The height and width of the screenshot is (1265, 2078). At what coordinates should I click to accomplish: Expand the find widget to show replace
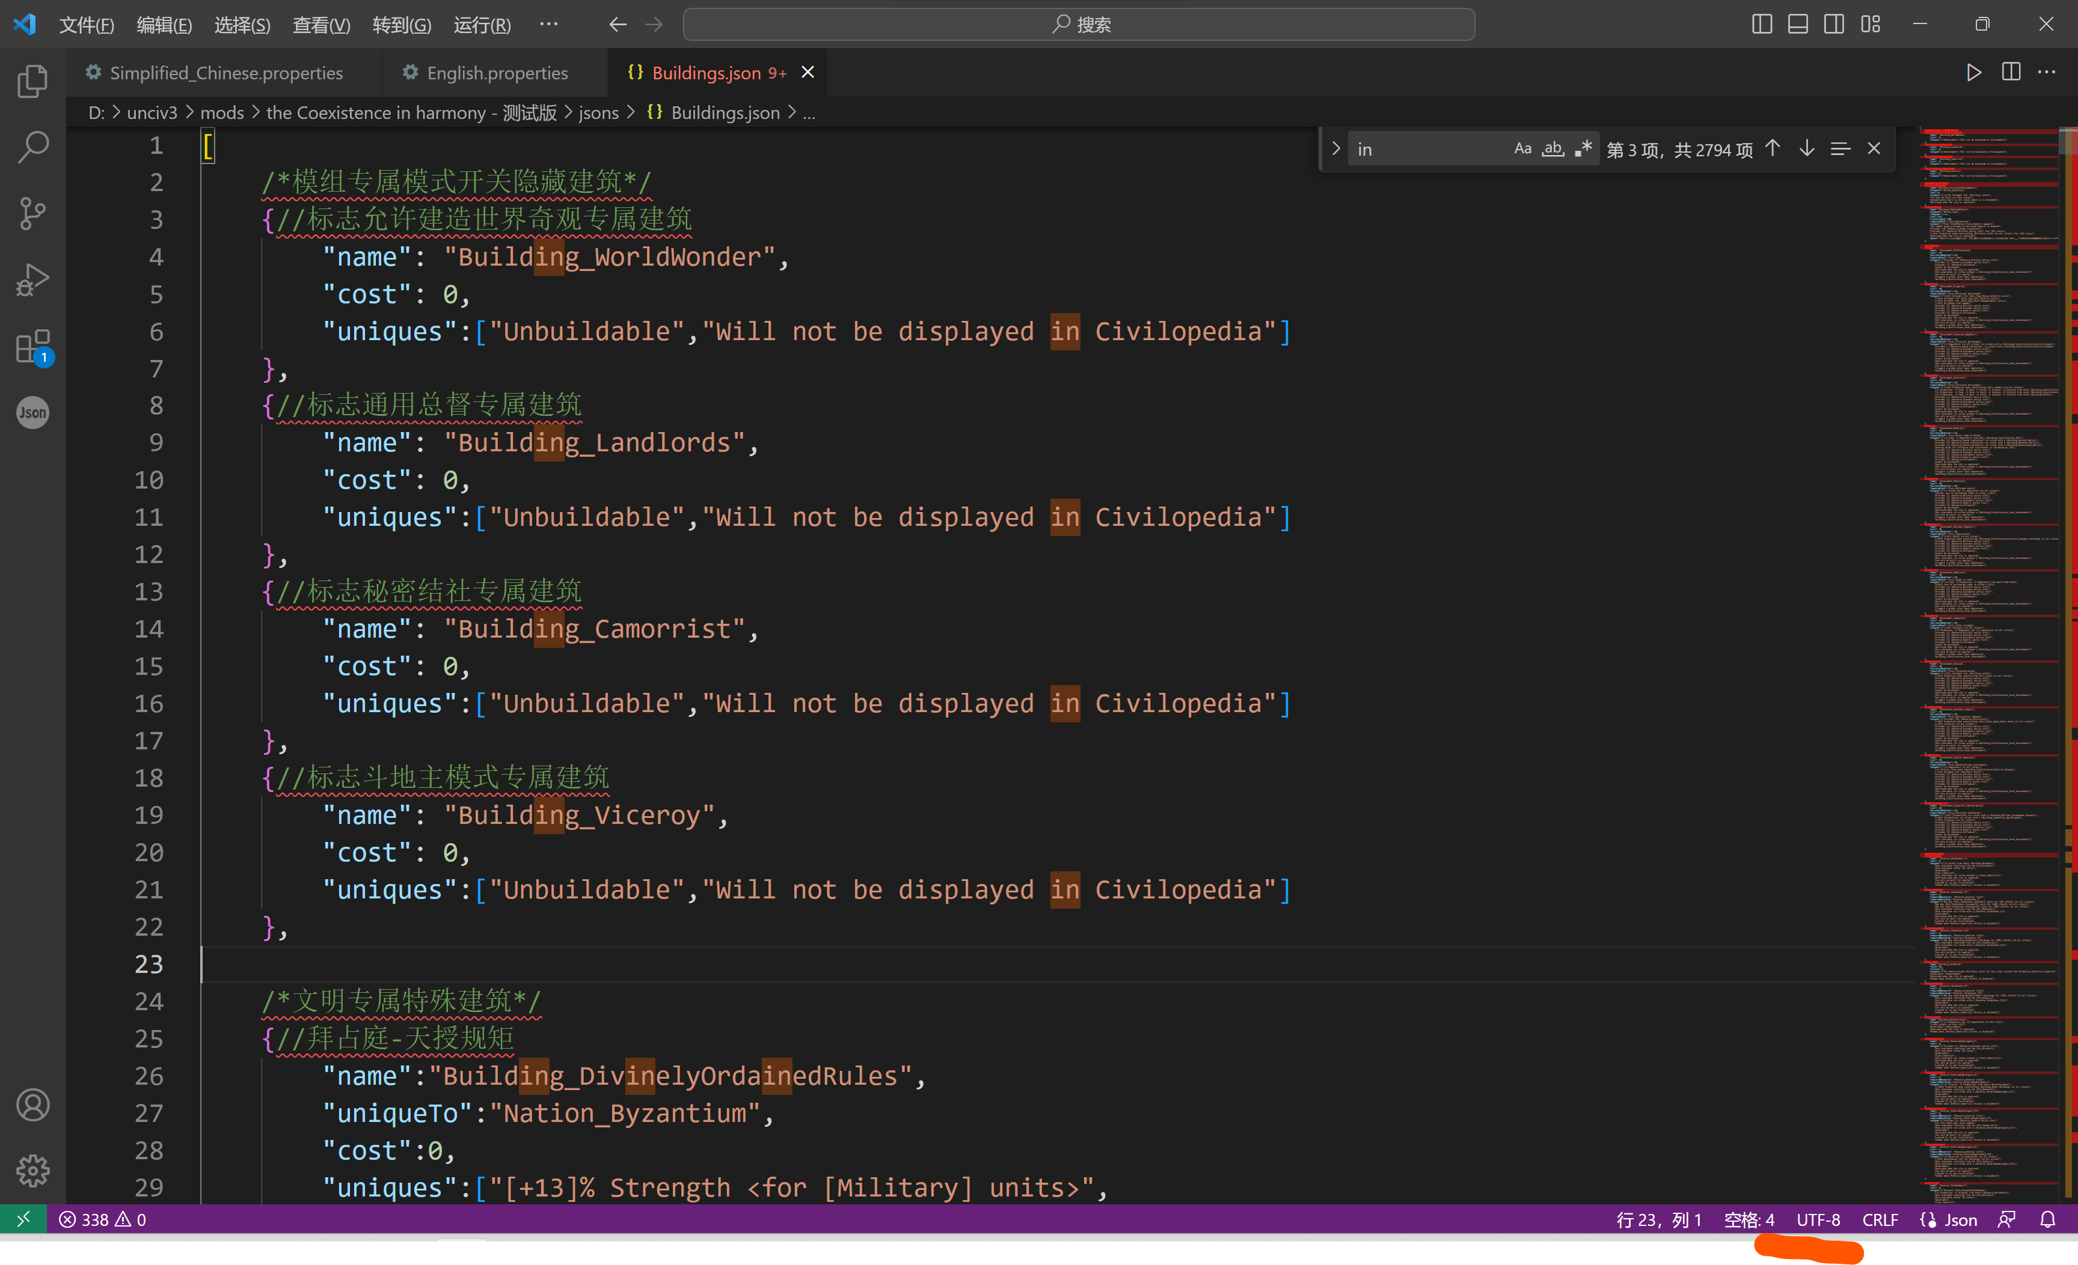pos(1336,148)
